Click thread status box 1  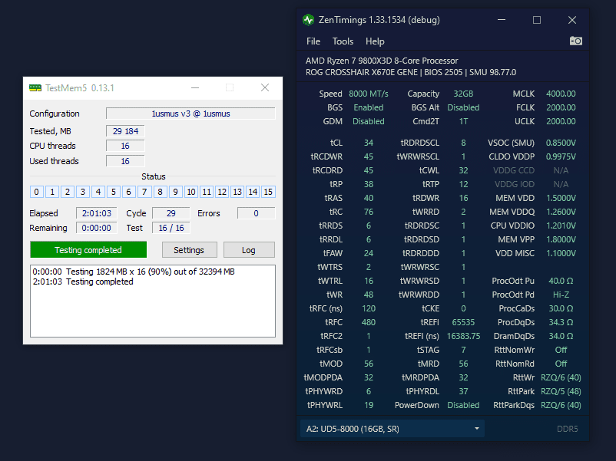[x=52, y=192]
